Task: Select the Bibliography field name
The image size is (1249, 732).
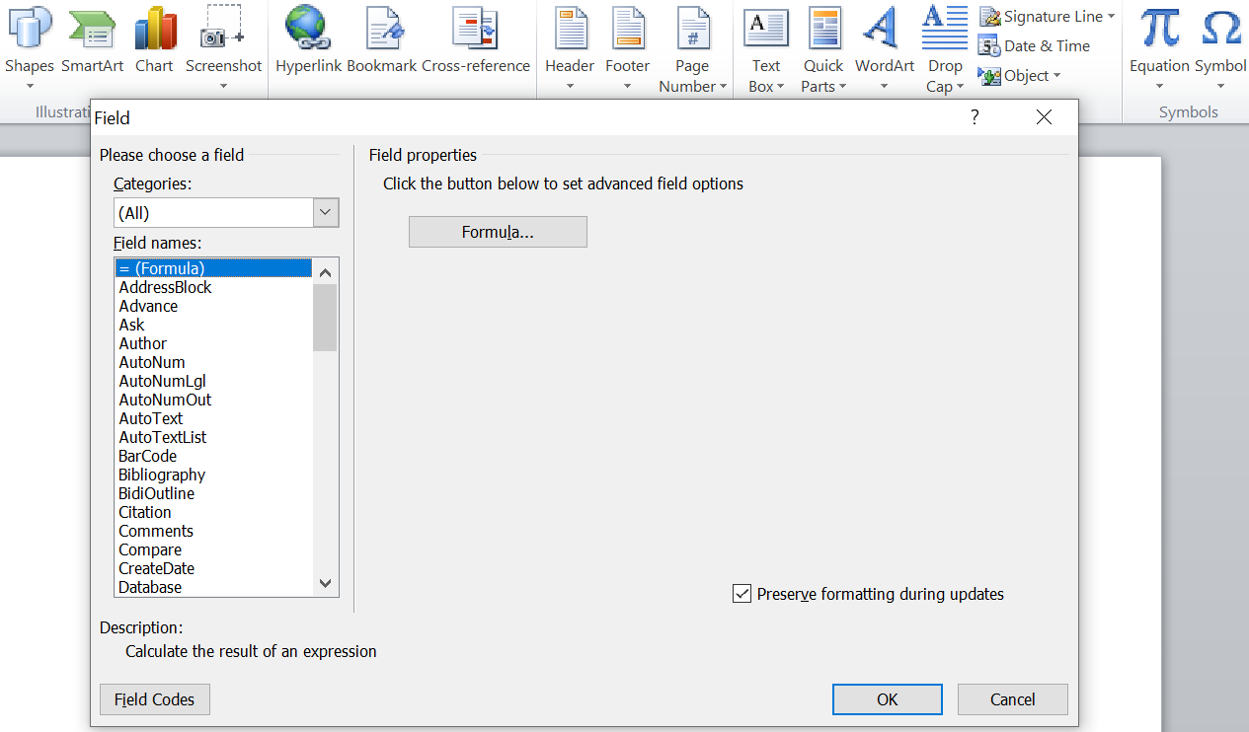Action: click(213, 475)
